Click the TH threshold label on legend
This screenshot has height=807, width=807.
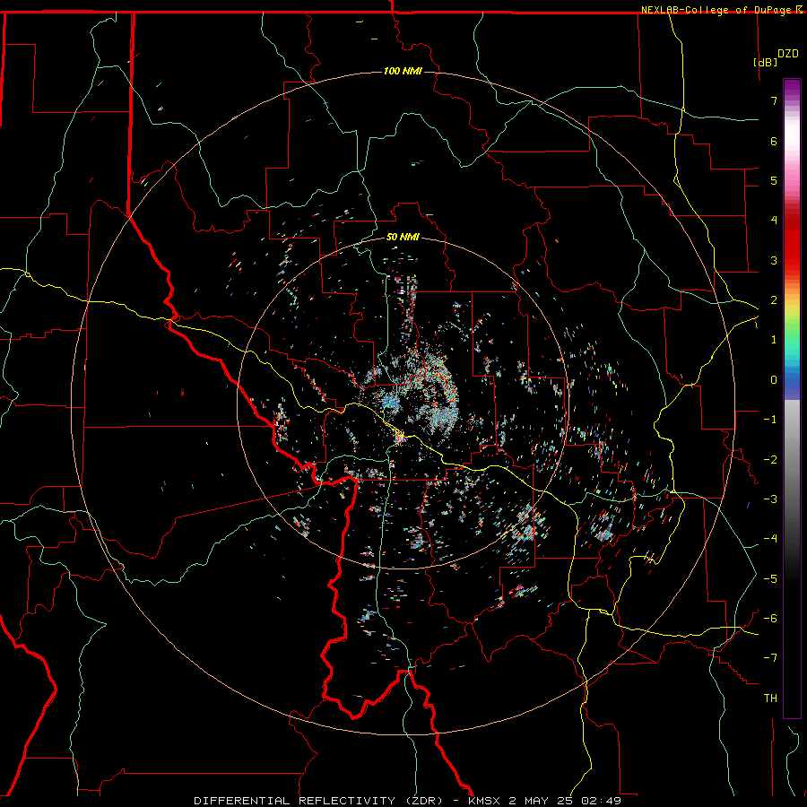(770, 699)
